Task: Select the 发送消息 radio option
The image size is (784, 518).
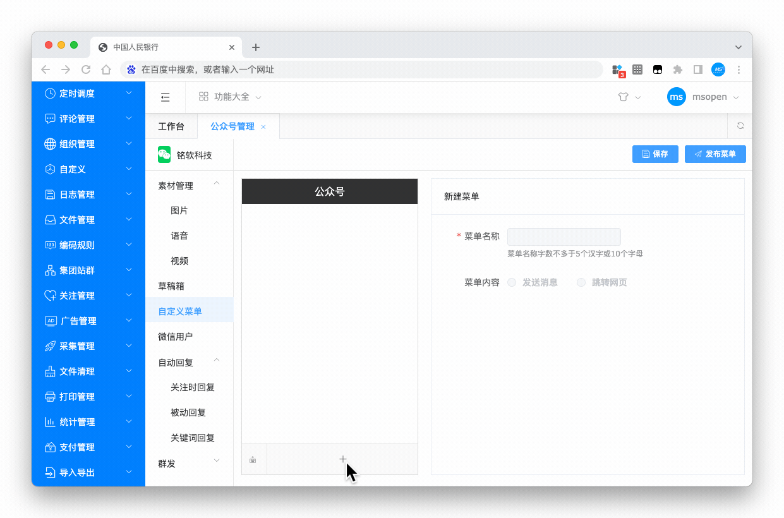Action: [x=512, y=282]
